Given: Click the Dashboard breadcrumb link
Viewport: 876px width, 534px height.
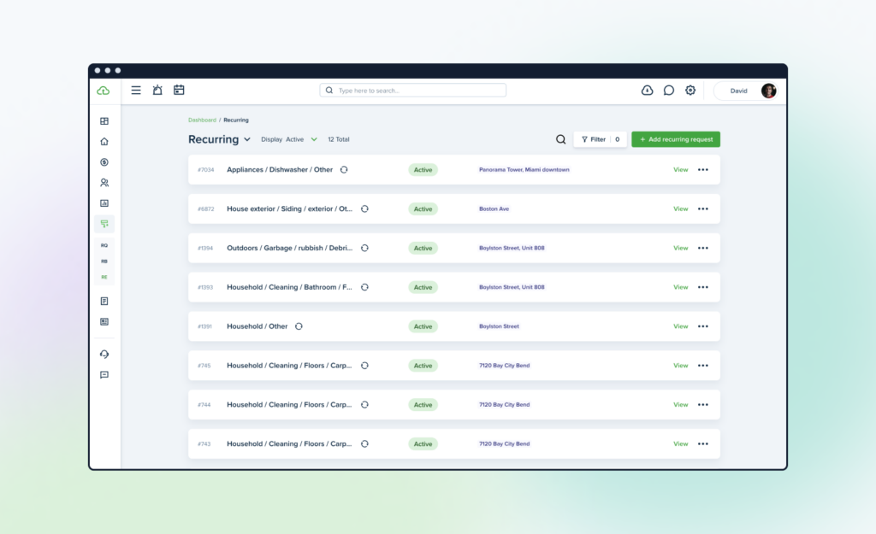Looking at the screenshot, I should pyautogui.click(x=202, y=120).
